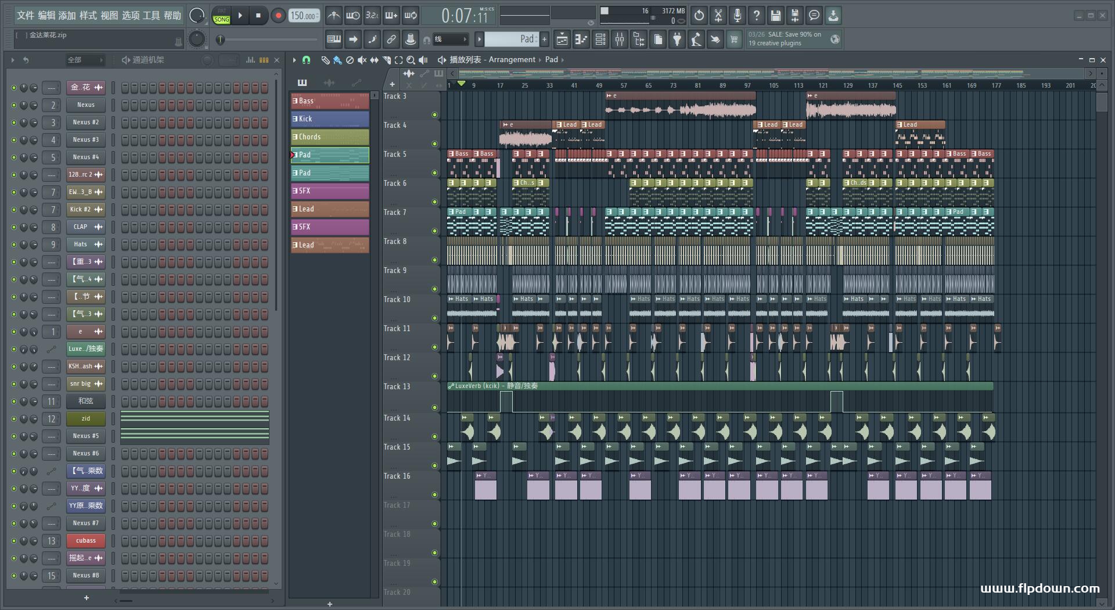Open the 文件 menu

(25, 16)
